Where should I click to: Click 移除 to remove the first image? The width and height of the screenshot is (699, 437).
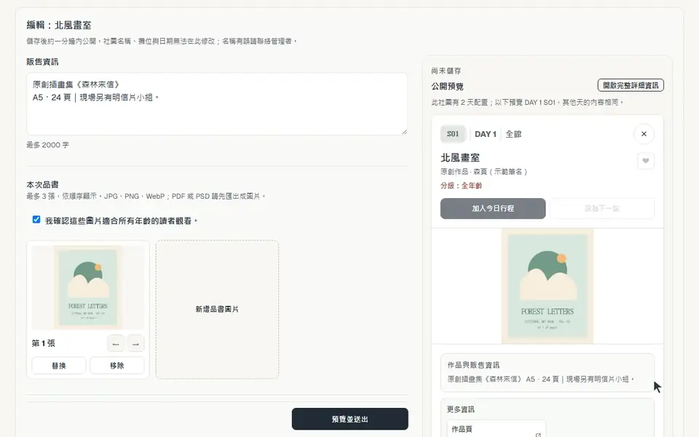point(116,365)
